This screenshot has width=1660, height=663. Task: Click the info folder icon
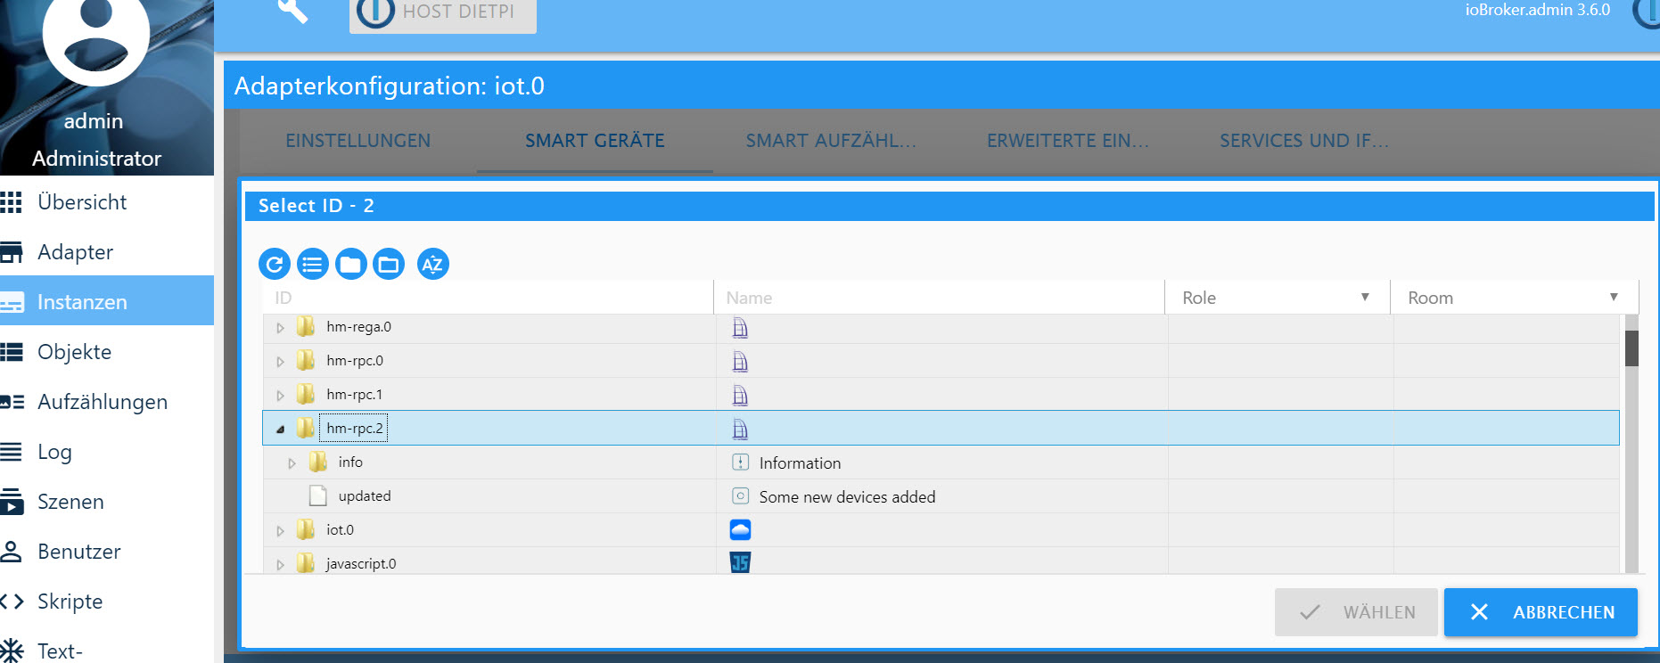[x=317, y=462]
